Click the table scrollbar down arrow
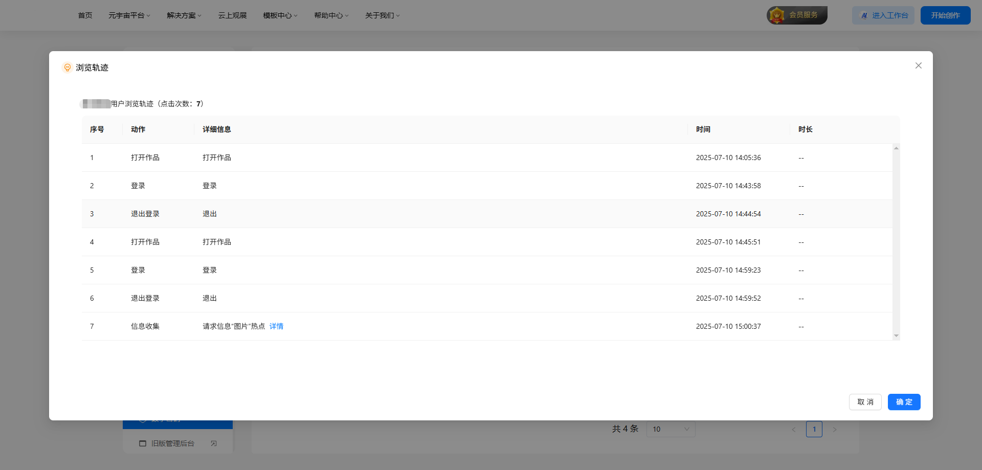Image resolution: width=982 pixels, height=470 pixels. click(x=896, y=336)
